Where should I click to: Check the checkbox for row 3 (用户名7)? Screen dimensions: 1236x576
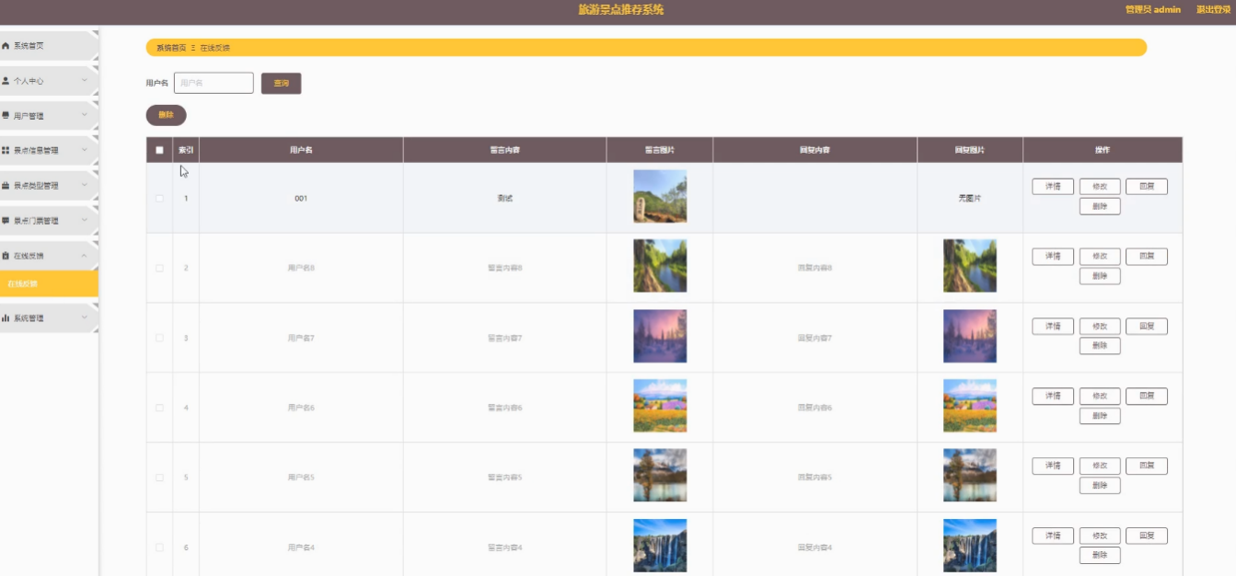[x=159, y=338]
